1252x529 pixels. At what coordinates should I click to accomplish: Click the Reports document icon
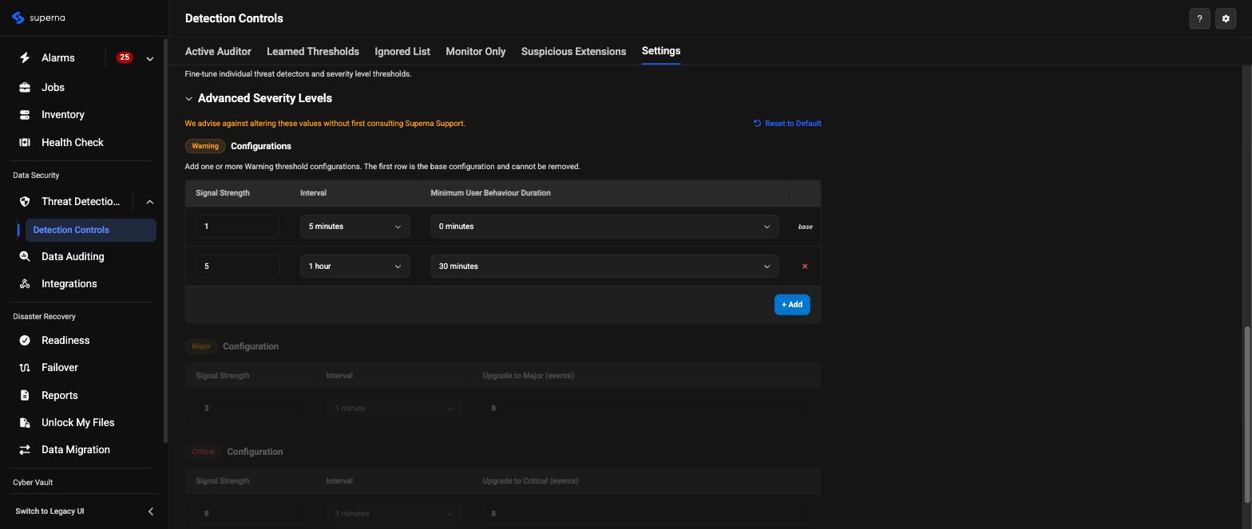pyautogui.click(x=25, y=396)
